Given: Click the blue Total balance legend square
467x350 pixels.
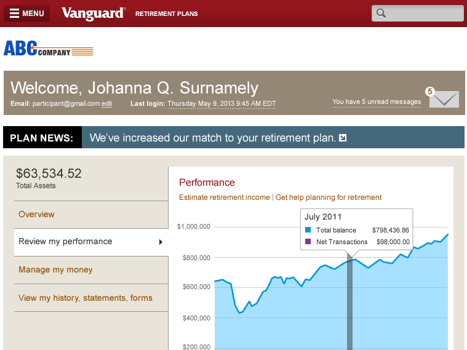Looking at the screenshot, I should (x=308, y=230).
